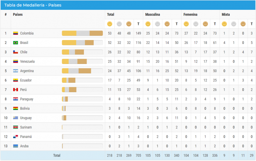Click the bronze medal icon under Femenina

[205, 24]
